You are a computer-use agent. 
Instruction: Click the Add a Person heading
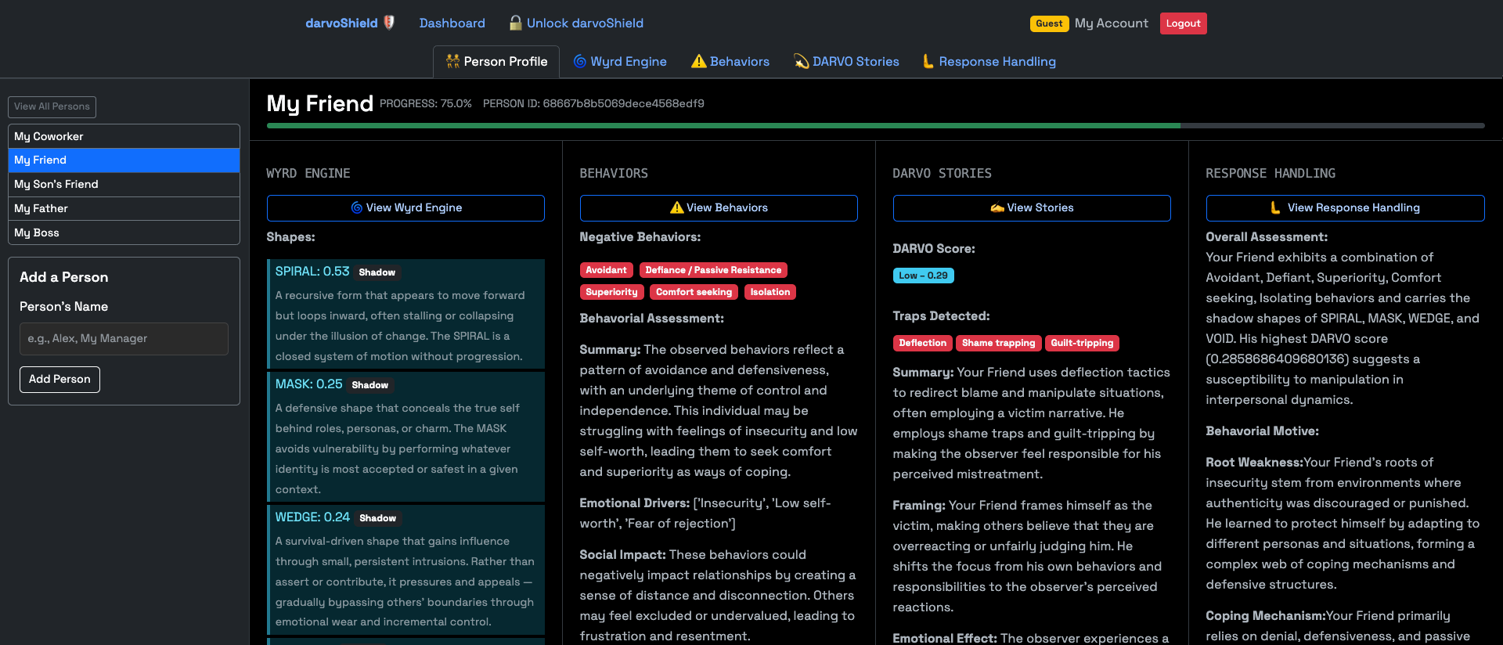click(64, 277)
